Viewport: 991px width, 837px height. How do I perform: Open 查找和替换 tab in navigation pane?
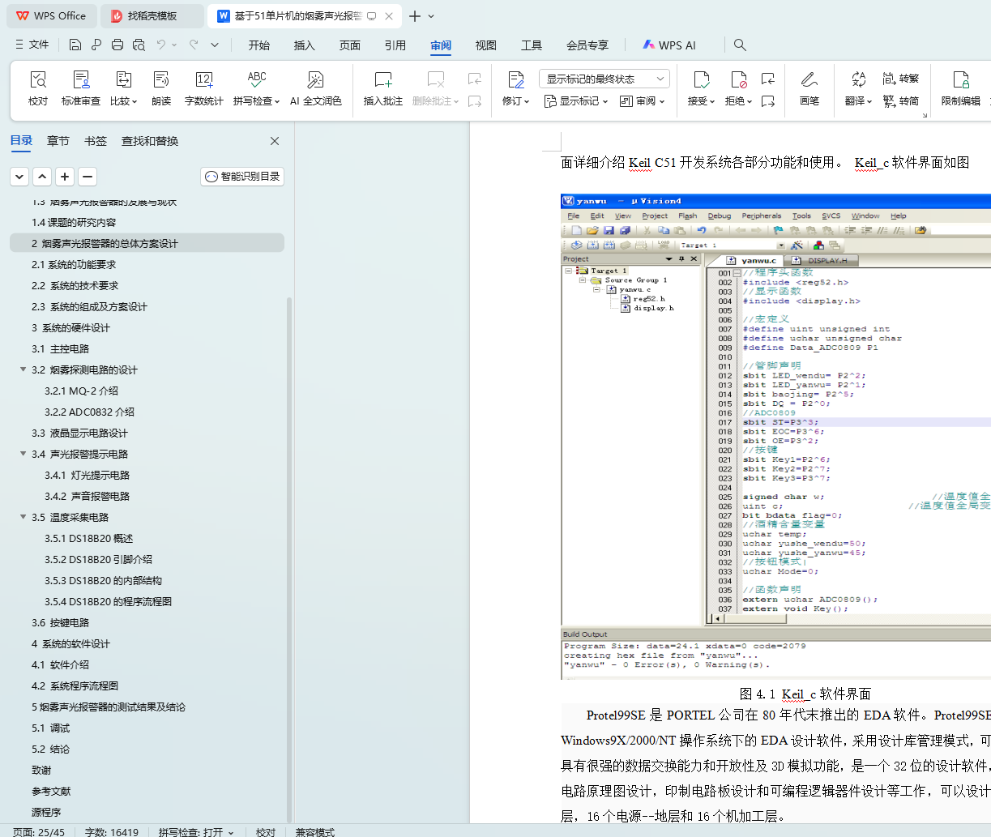[x=150, y=141]
